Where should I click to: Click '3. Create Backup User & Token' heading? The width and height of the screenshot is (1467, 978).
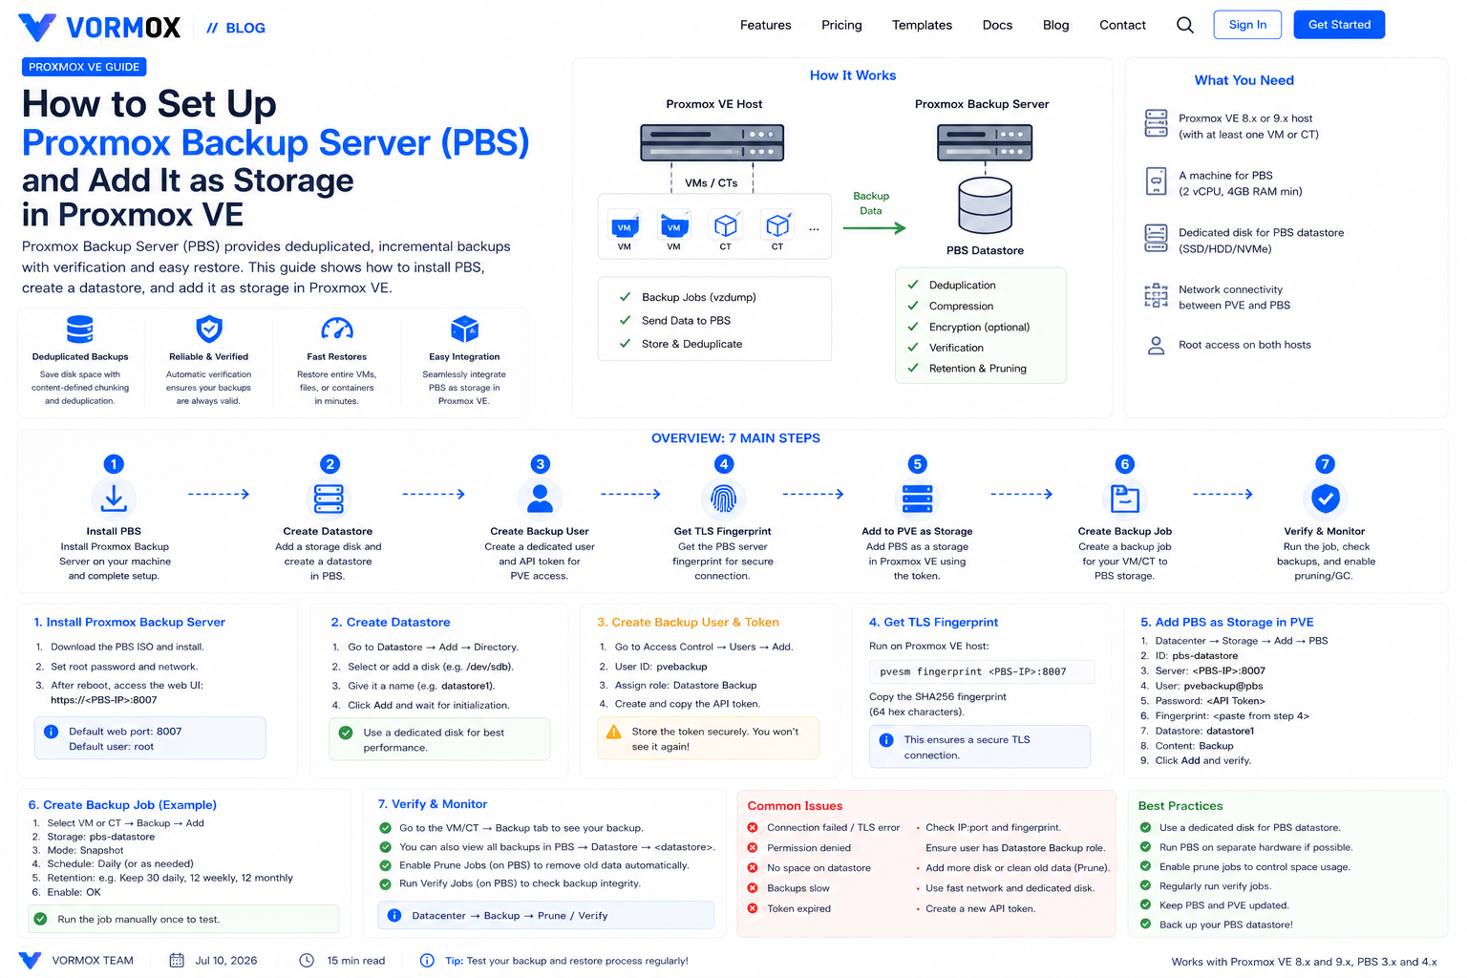point(689,622)
